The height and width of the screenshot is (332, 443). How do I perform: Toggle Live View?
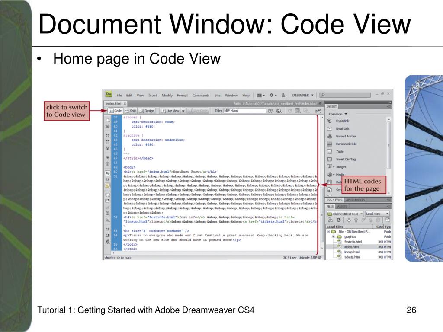(x=170, y=111)
